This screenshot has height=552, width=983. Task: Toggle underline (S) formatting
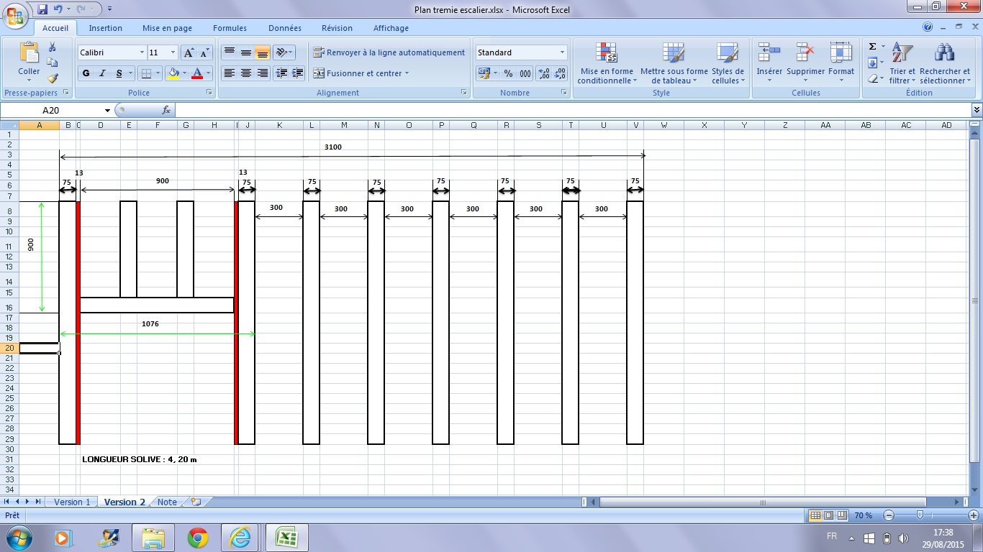pos(119,73)
